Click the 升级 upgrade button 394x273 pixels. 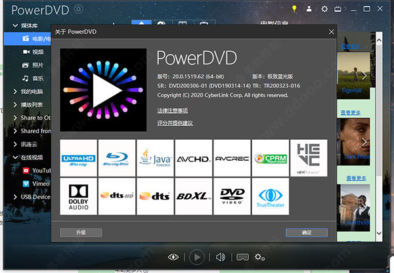click(81, 232)
